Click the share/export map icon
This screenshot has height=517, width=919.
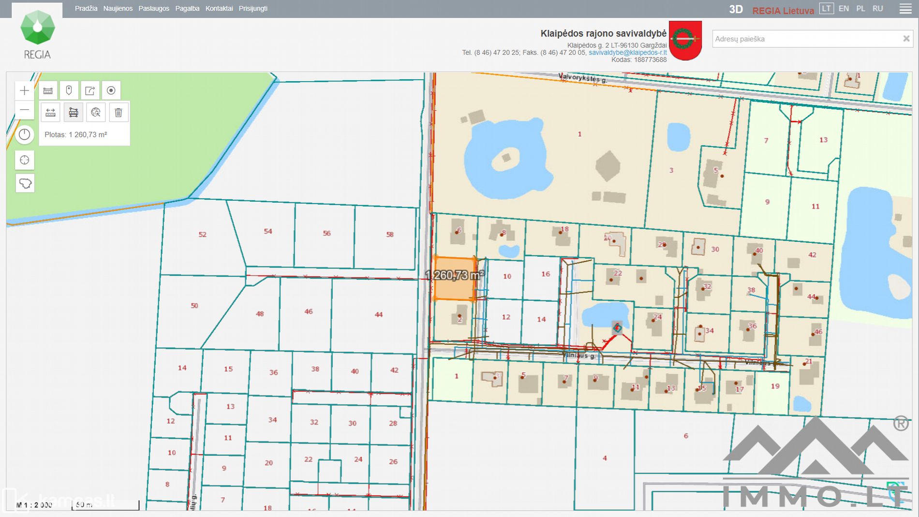click(90, 90)
